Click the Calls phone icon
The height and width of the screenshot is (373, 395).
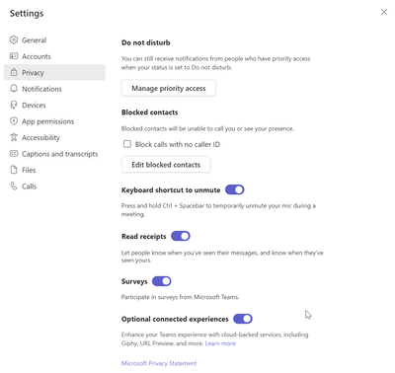[x=14, y=186]
